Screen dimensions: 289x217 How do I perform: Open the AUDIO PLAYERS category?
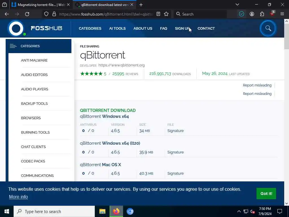pyautogui.click(x=35, y=89)
